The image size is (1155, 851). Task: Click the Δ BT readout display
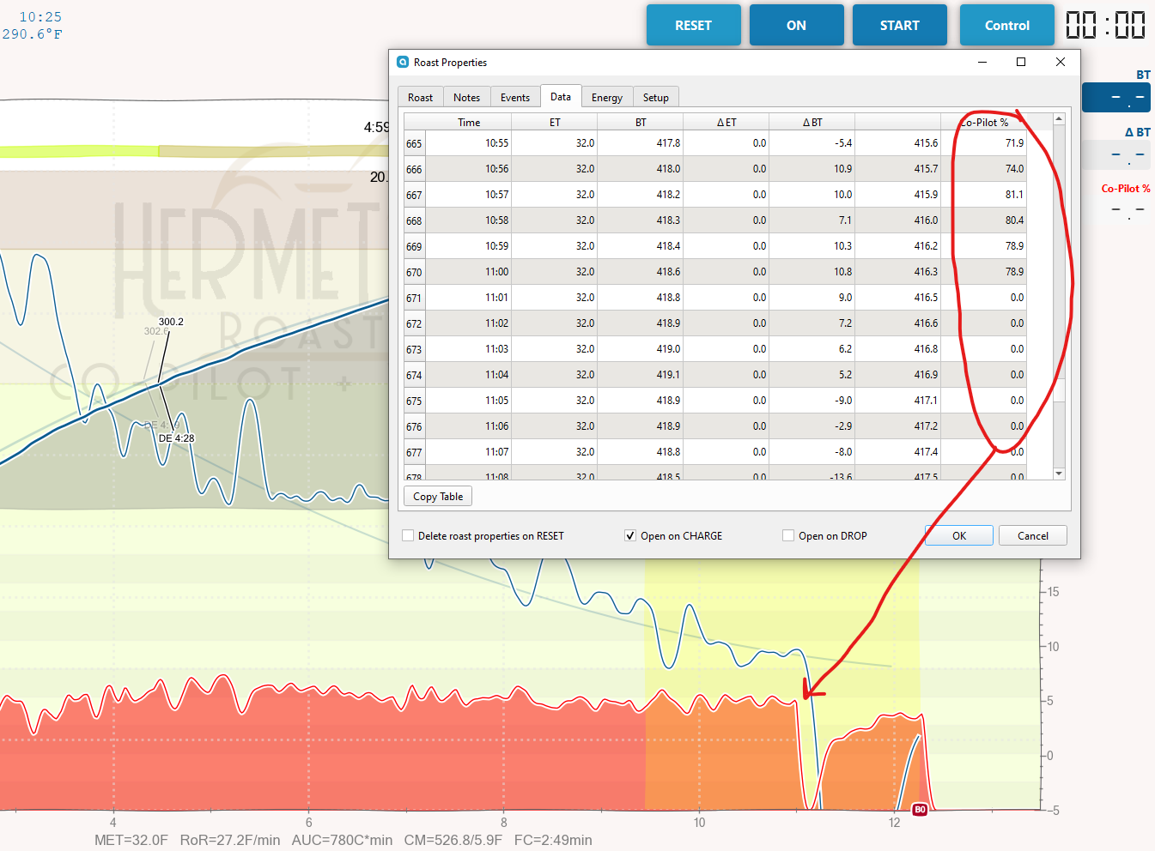pos(1116,154)
